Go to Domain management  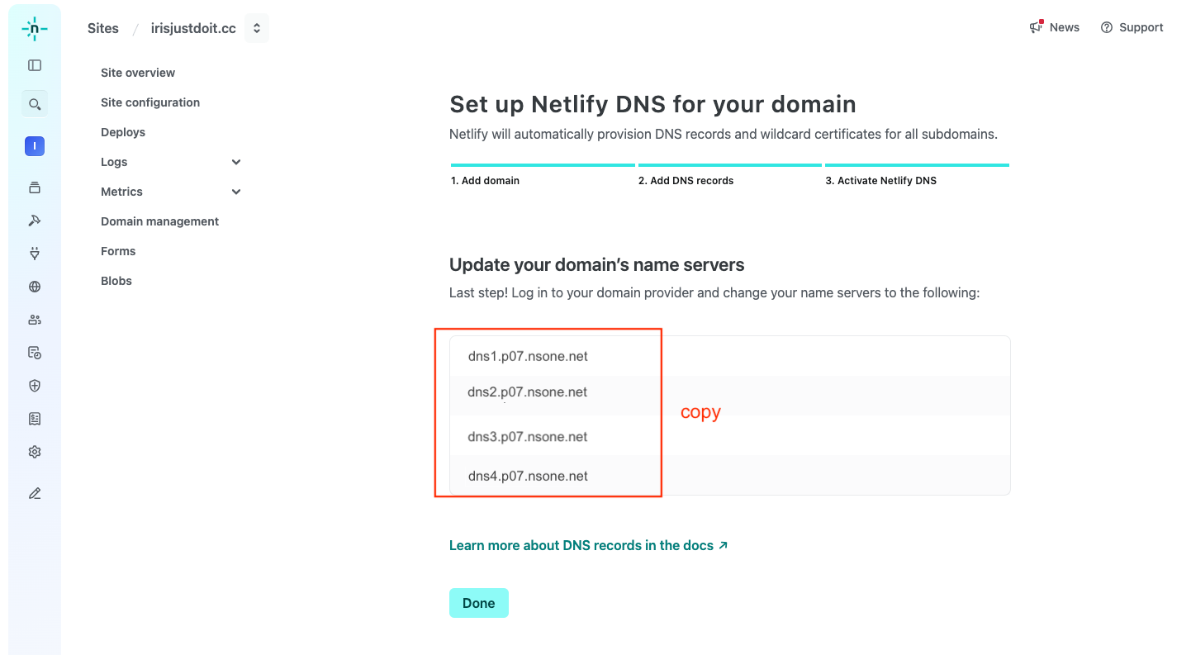click(159, 221)
